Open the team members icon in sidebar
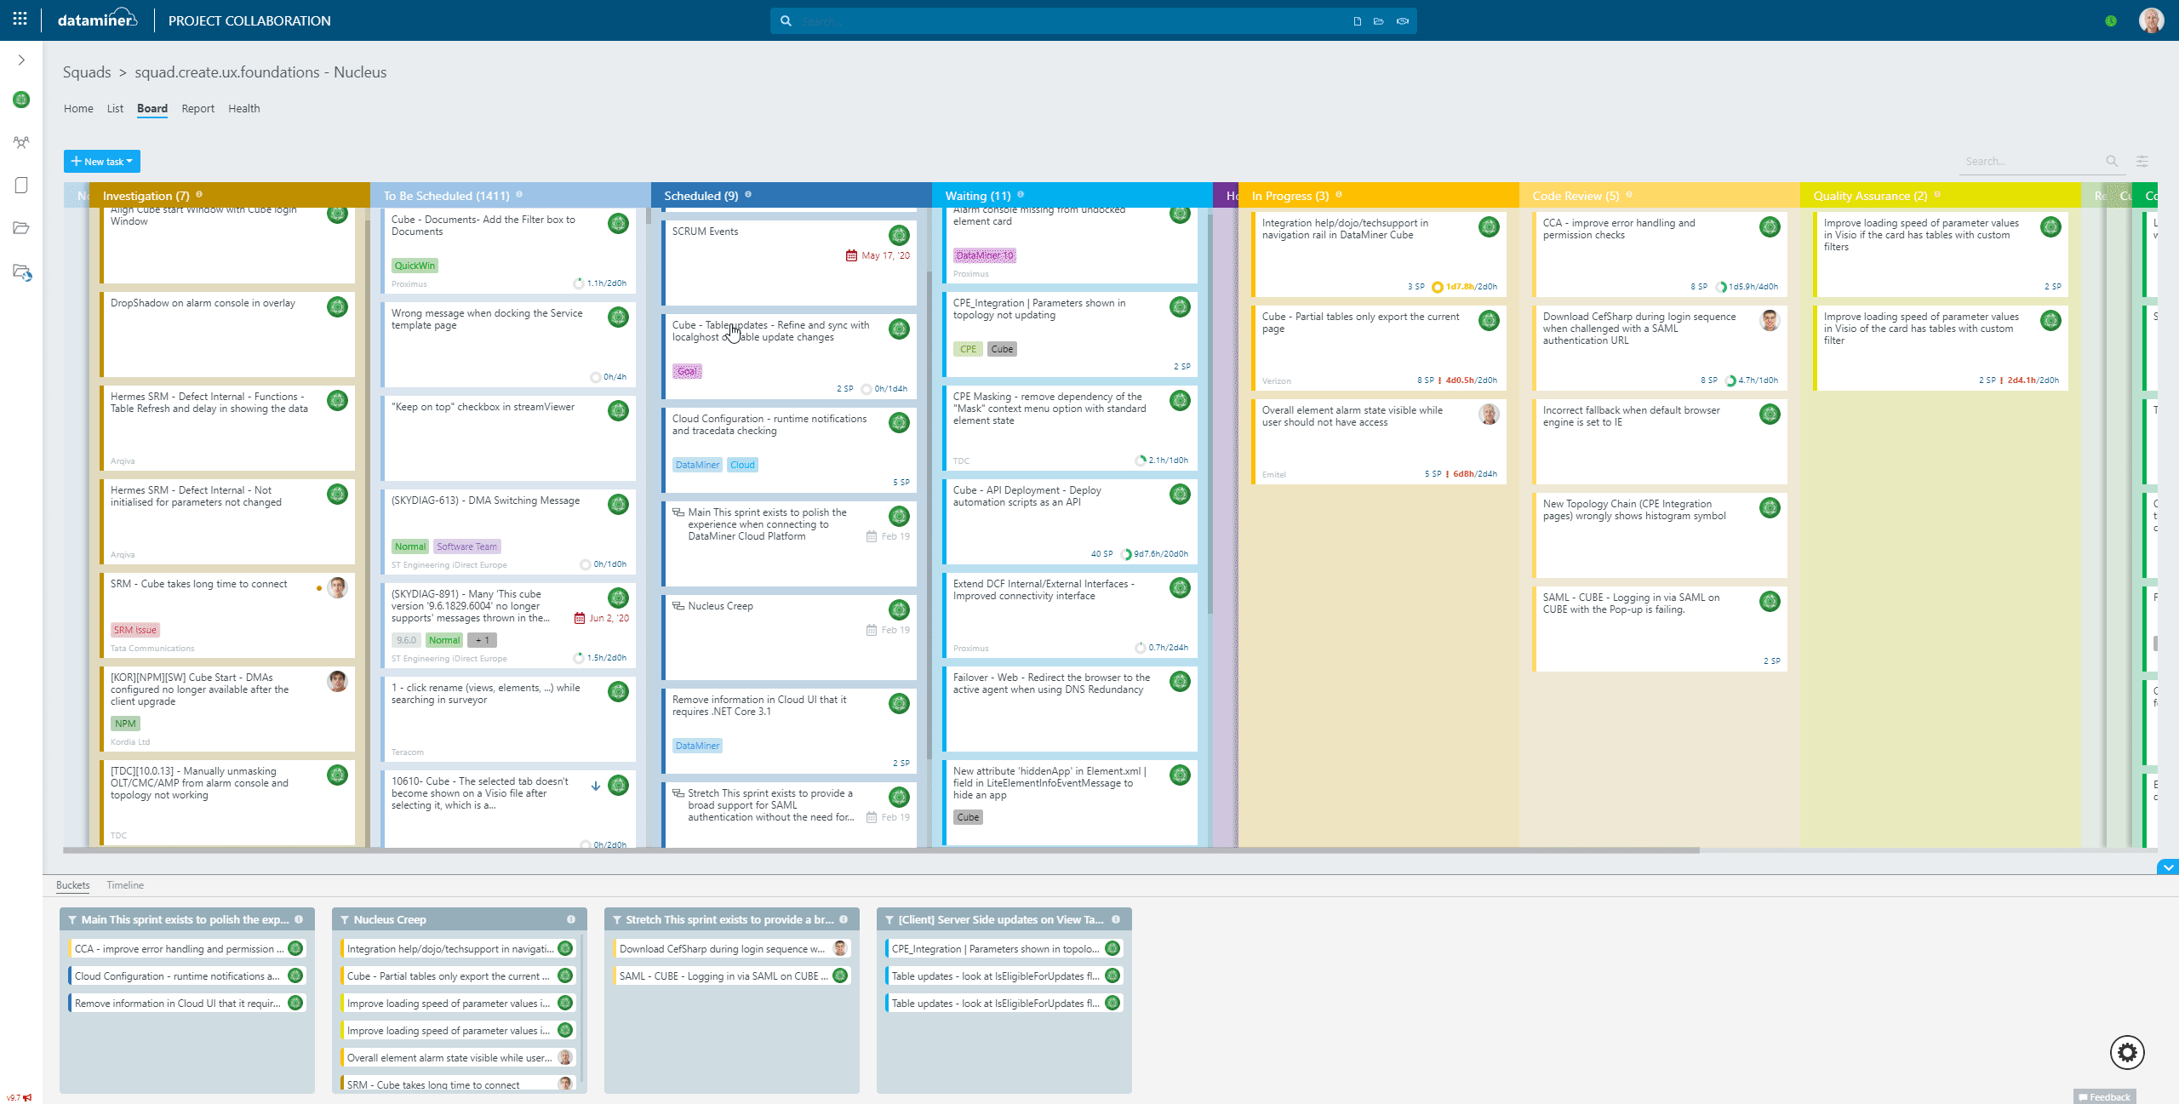Screen dimensions: 2179x1104 click(x=21, y=142)
